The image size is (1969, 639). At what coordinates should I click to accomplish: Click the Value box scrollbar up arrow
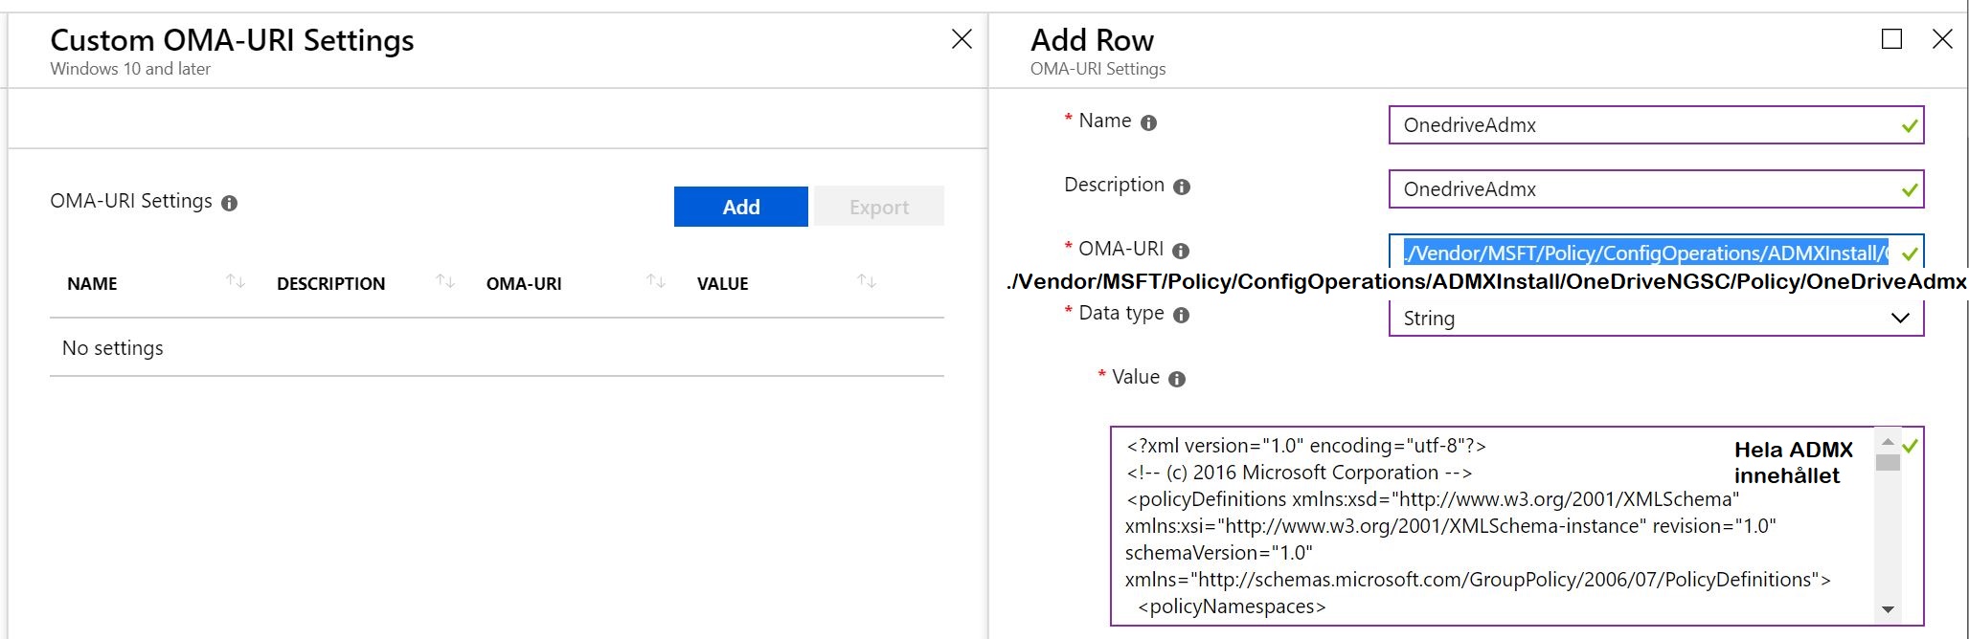[x=1888, y=442]
